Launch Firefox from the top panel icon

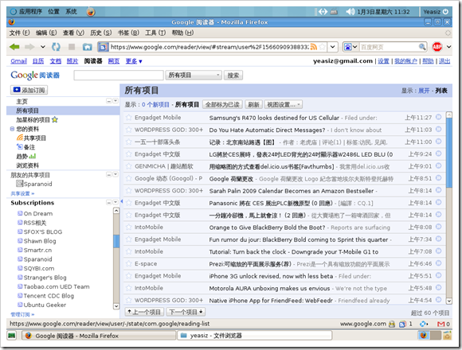(x=91, y=12)
